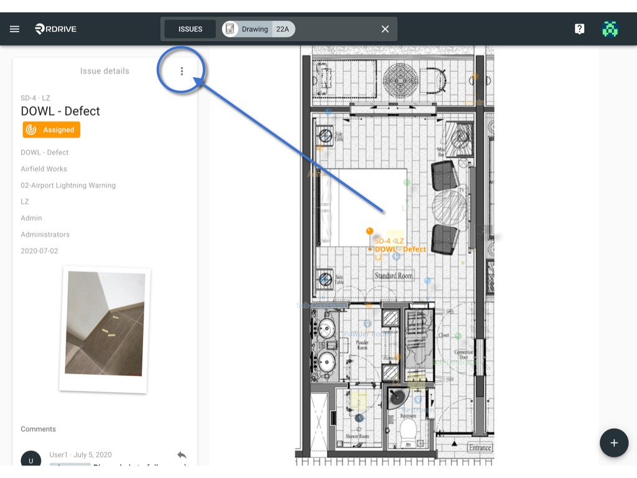637x478 pixels.
Task: Click the orange DOWL - Defect label on drawing
Action: 400,249
